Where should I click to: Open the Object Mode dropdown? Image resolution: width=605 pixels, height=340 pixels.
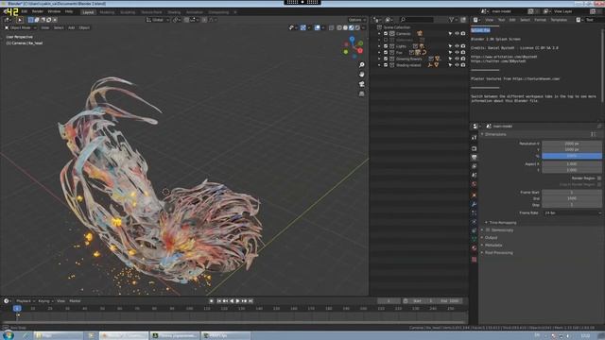(x=21, y=27)
